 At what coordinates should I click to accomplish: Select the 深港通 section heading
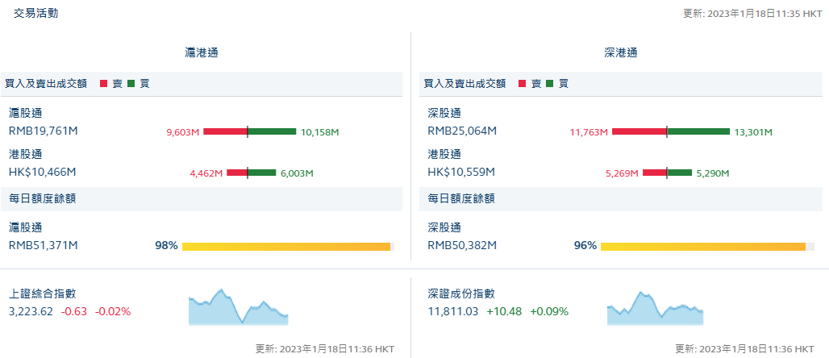pyautogui.click(x=620, y=52)
